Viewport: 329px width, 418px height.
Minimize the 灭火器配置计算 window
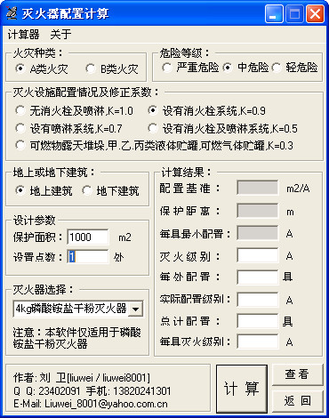coord(274,14)
